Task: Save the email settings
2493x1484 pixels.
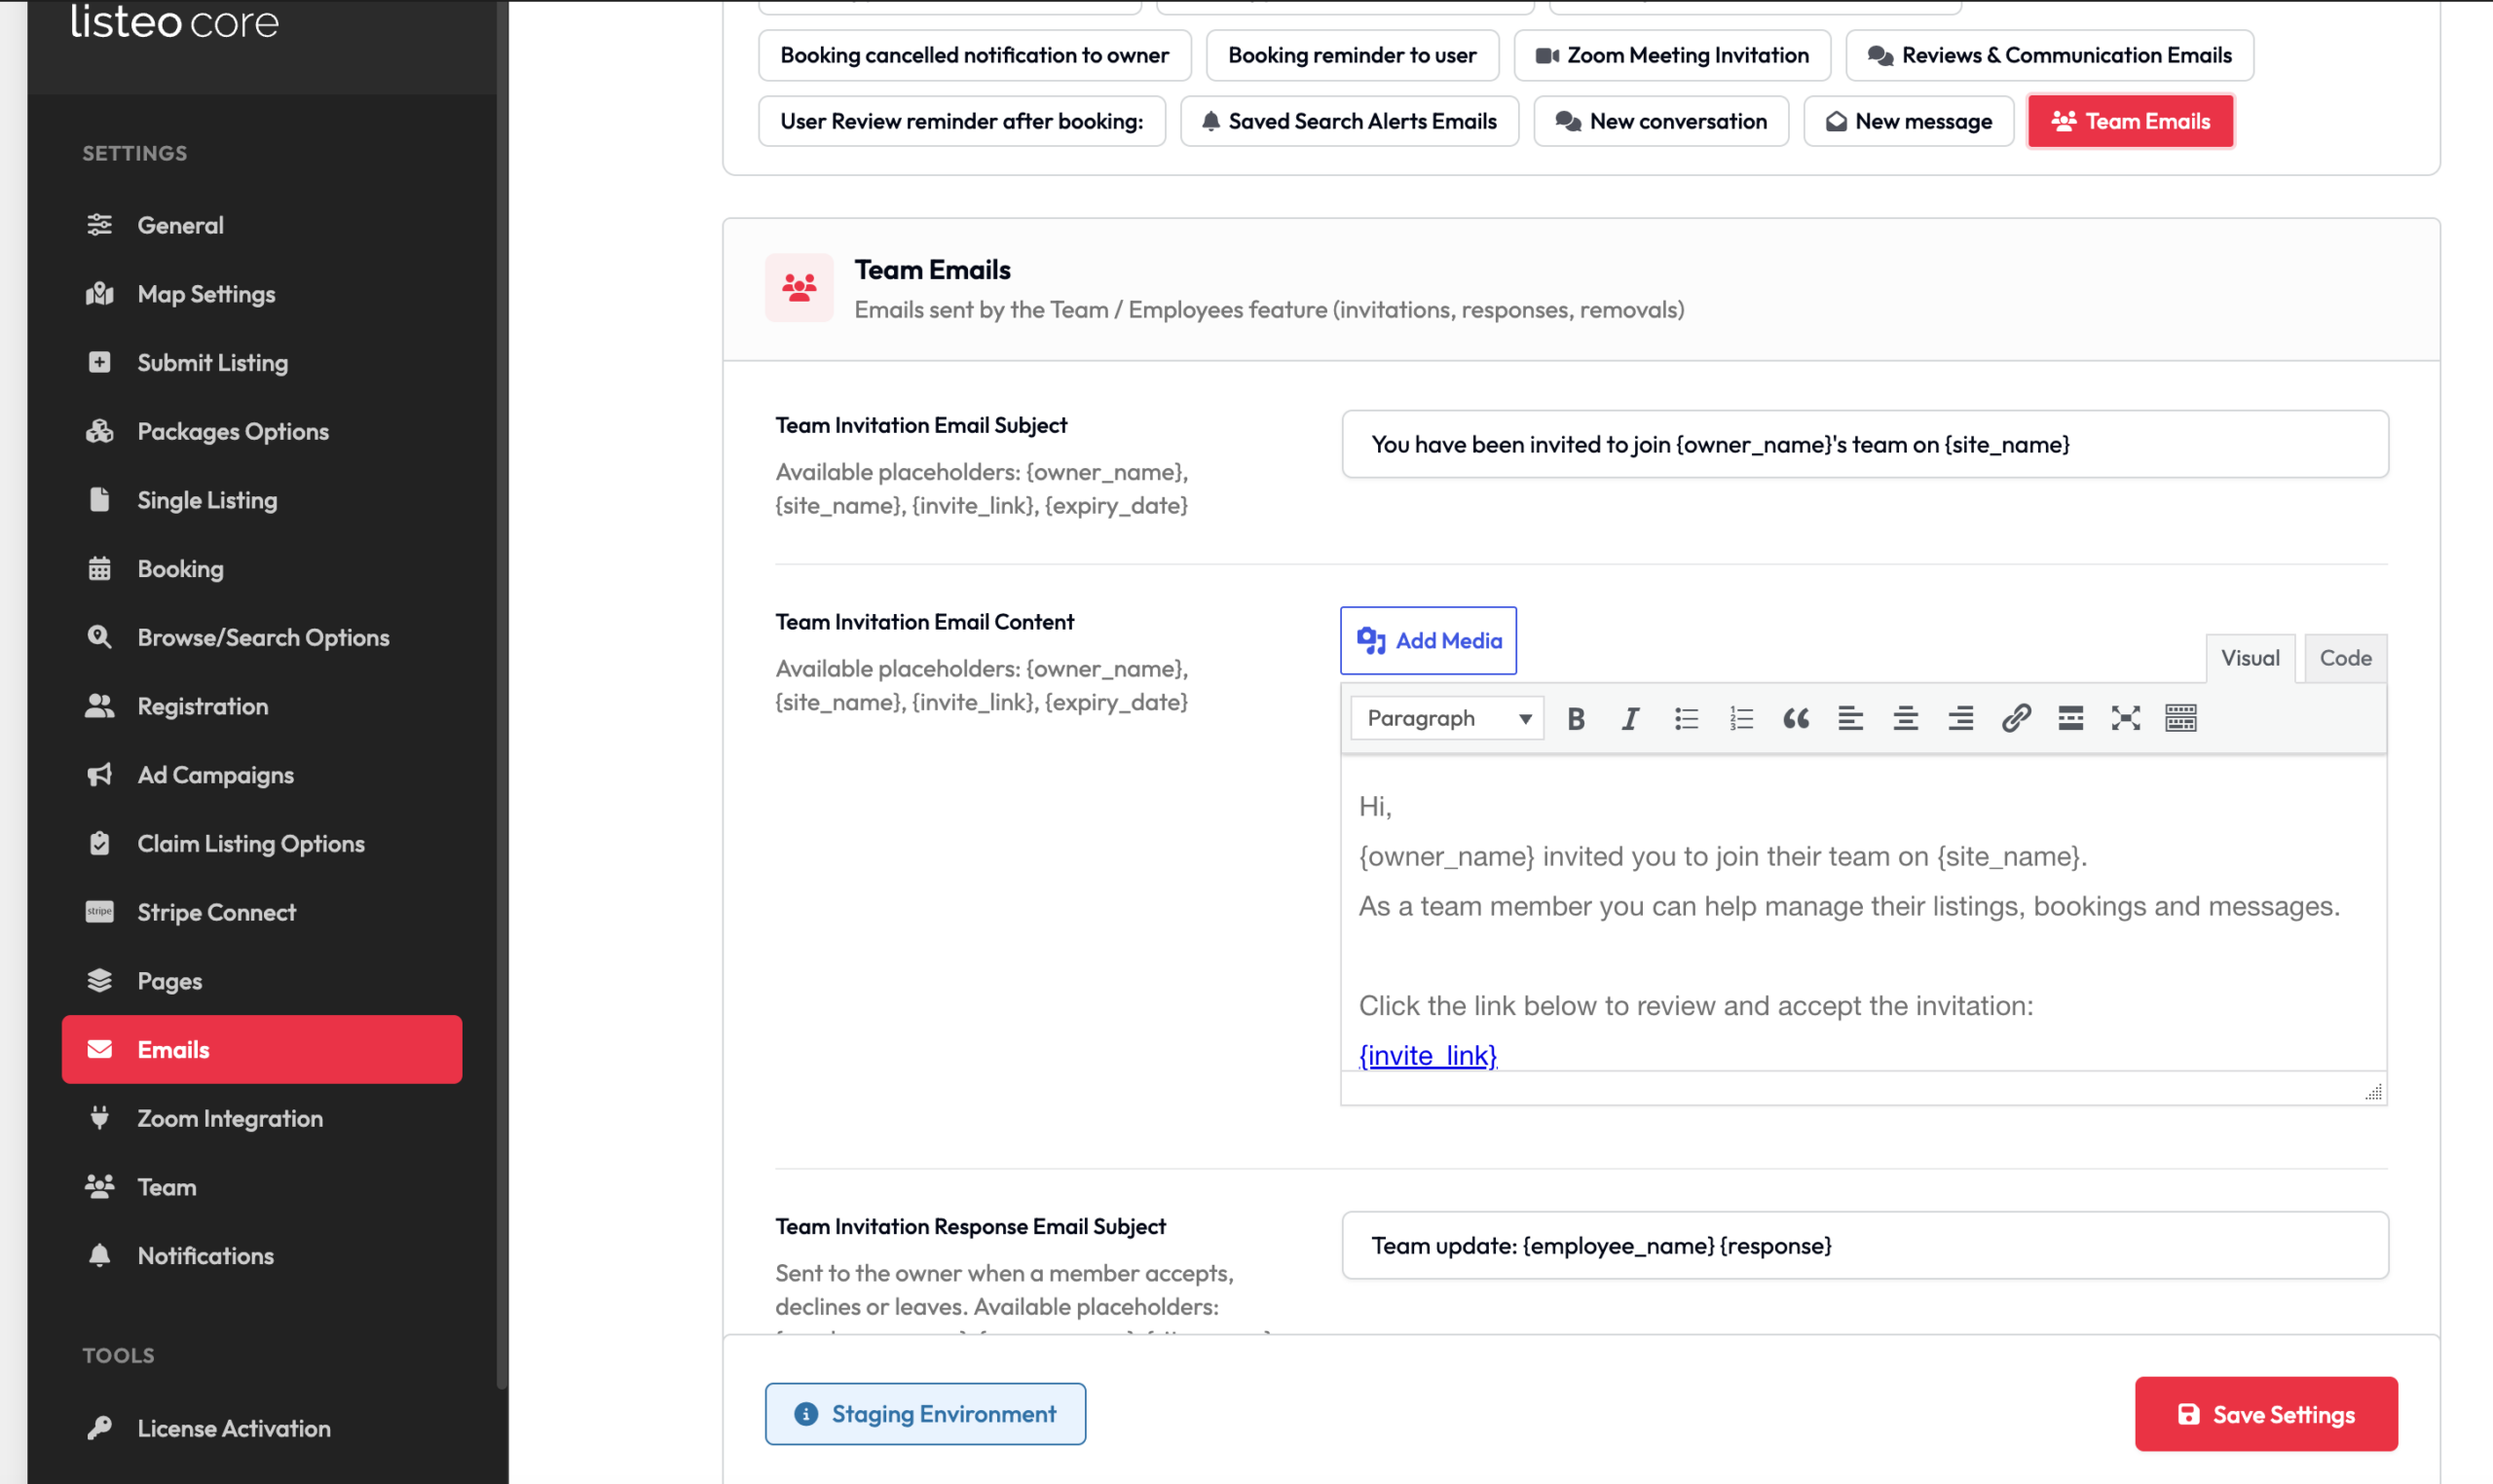Action: point(2266,1414)
